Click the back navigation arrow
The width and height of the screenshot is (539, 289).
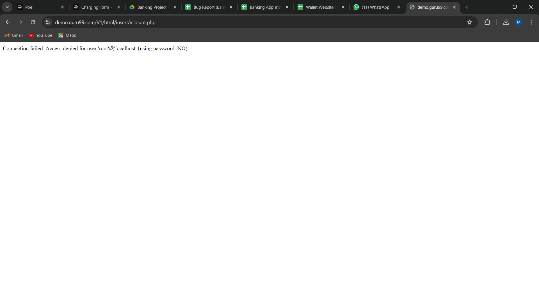pyautogui.click(x=8, y=22)
